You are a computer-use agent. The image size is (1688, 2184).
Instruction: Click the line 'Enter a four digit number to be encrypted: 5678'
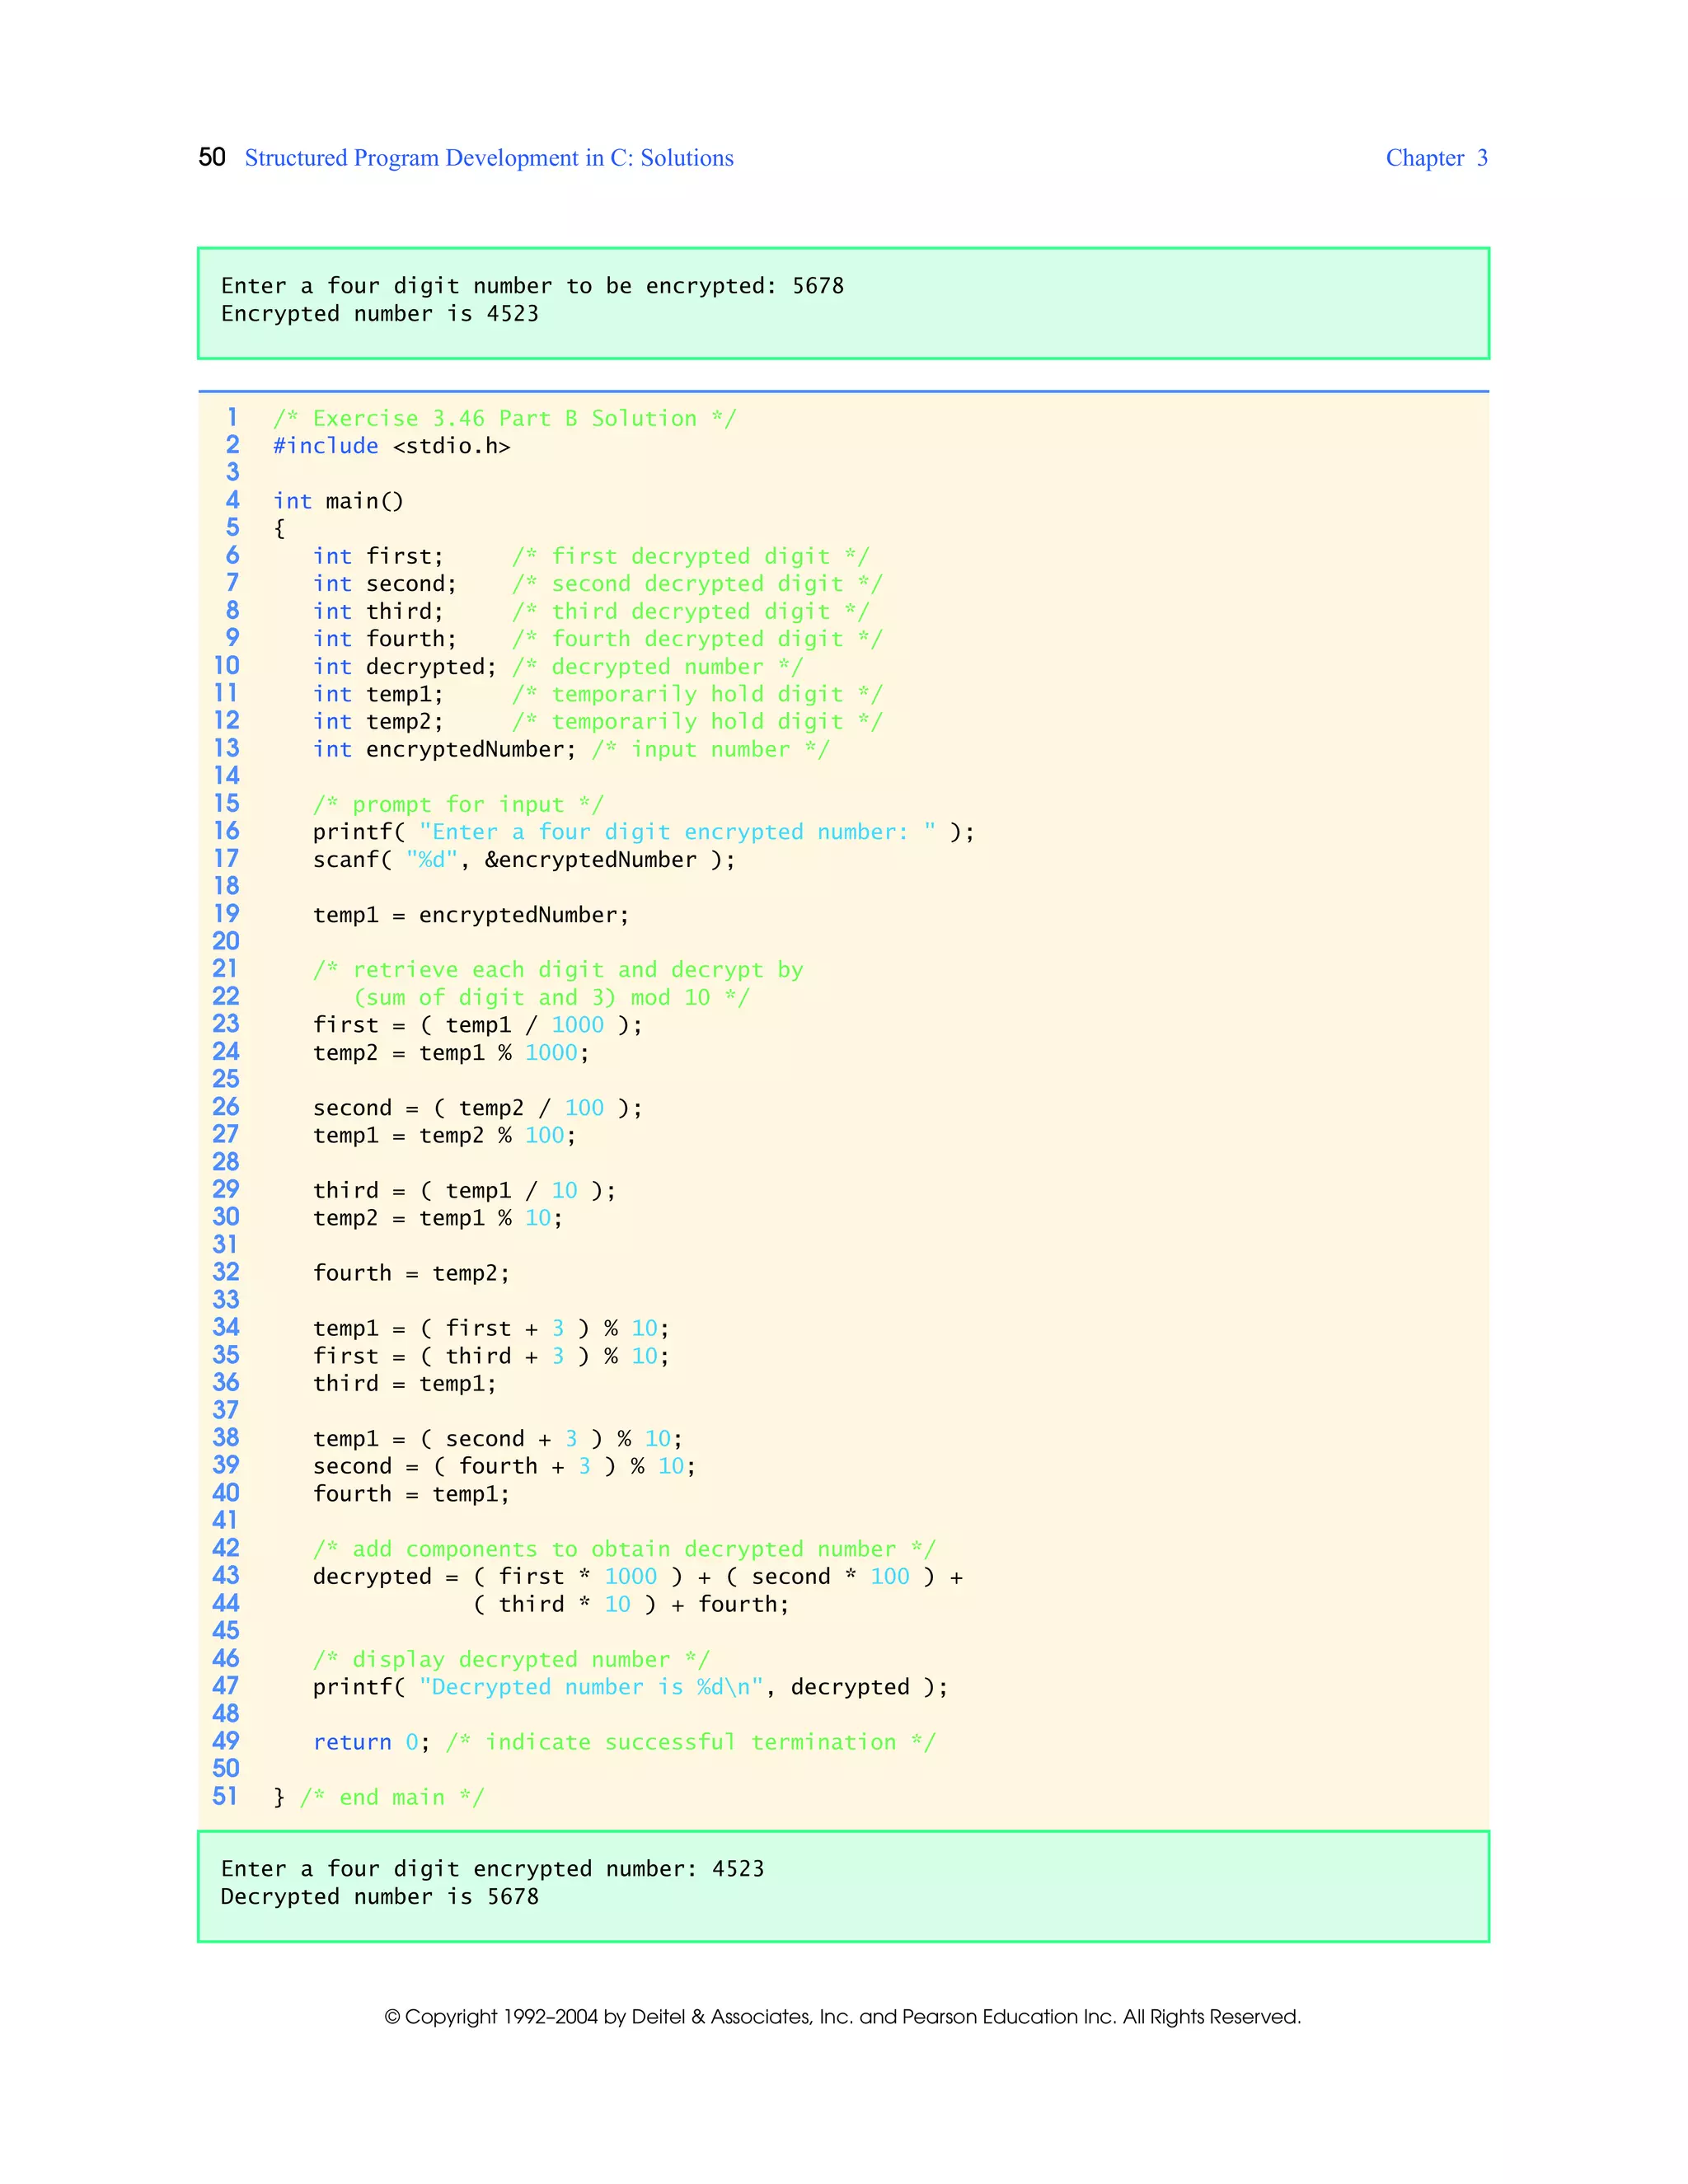(532, 286)
